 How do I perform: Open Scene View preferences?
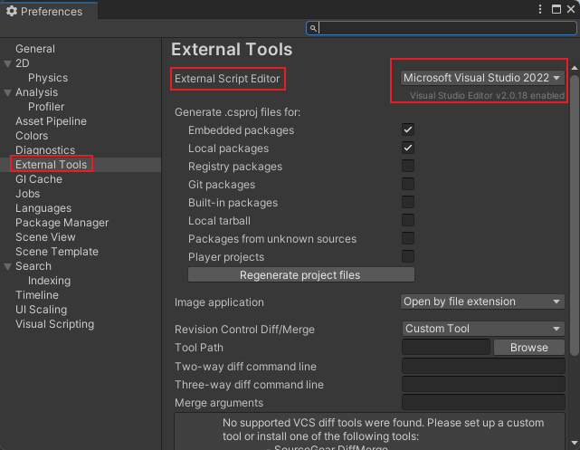pos(45,237)
